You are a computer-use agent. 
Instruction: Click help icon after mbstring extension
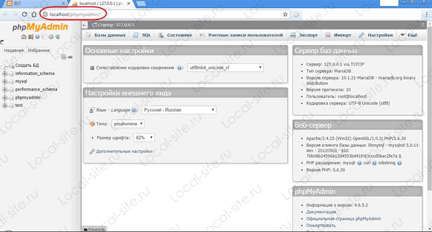point(400,163)
